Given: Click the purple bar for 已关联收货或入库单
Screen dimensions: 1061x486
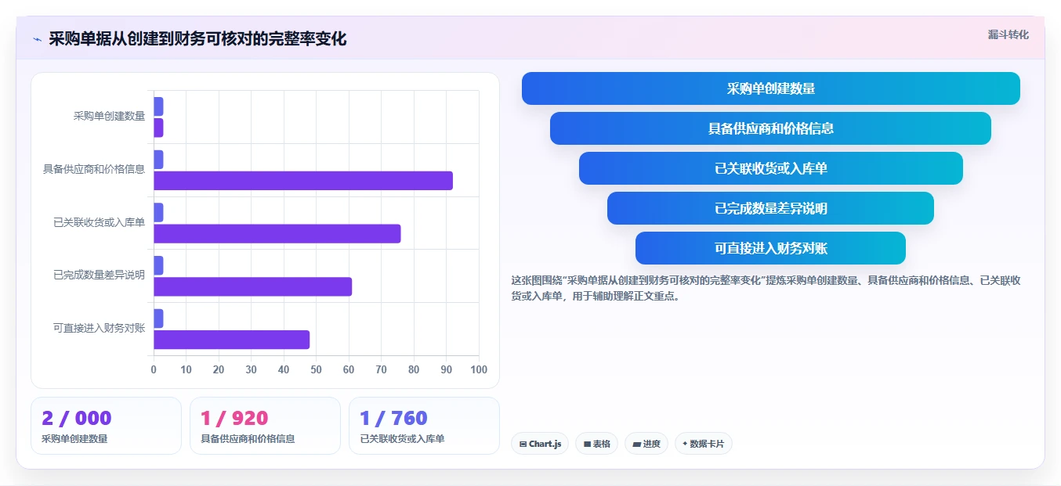Looking at the screenshot, I should point(277,233).
